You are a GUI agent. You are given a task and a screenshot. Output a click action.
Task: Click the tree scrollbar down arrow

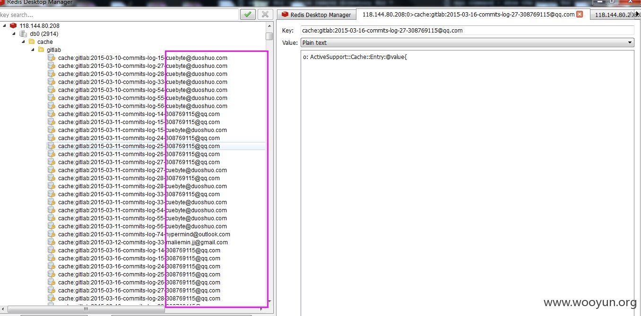(269, 301)
